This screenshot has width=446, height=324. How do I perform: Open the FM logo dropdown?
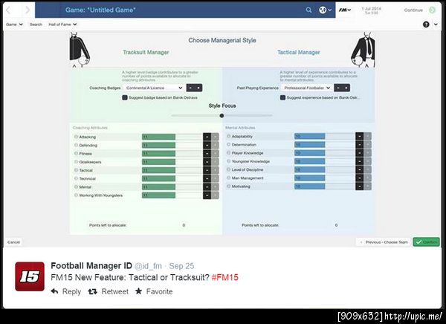pyautogui.click(x=344, y=10)
